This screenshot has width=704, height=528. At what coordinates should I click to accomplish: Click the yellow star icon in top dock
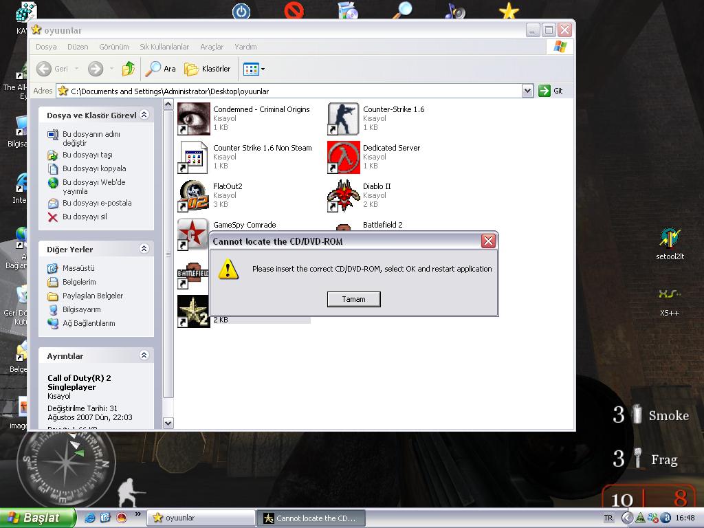(509, 11)
